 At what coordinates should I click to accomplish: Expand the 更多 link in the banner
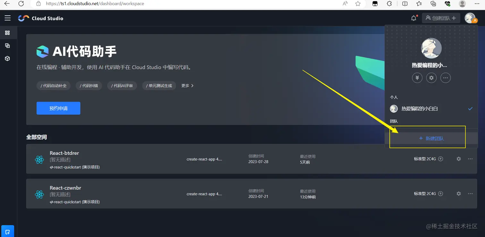187,86
